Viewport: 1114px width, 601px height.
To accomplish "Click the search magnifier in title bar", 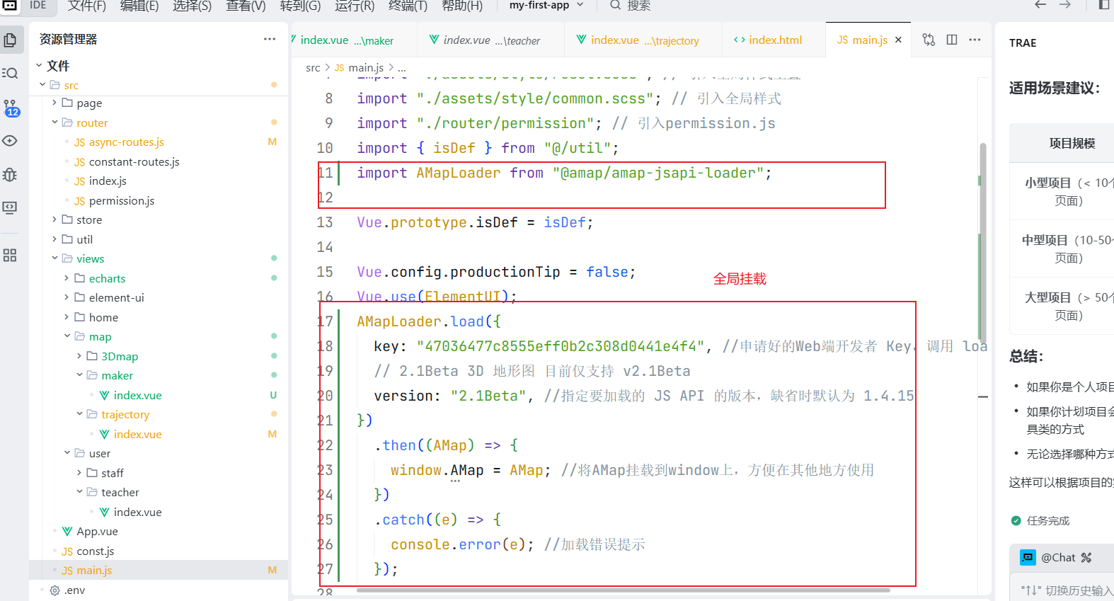I will click(x=616, y=5).
